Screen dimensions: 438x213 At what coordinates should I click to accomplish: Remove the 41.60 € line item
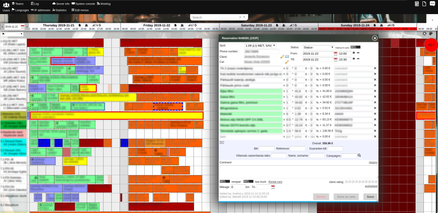point(375,91)
